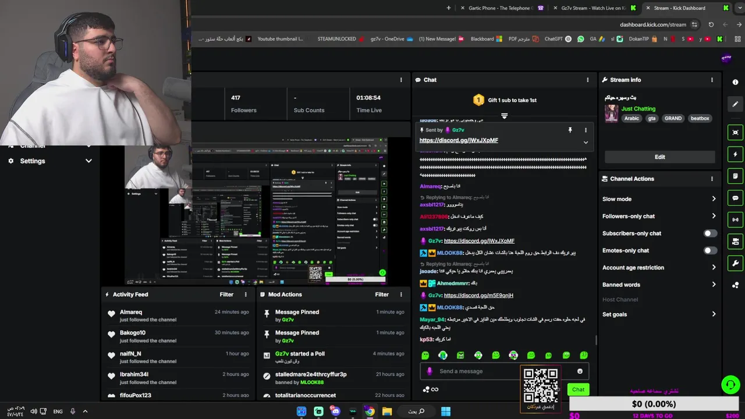Click the Gift 1 sub banner
Image resolution: width=745 pixels, height=419 pixels.
(505, 100)
